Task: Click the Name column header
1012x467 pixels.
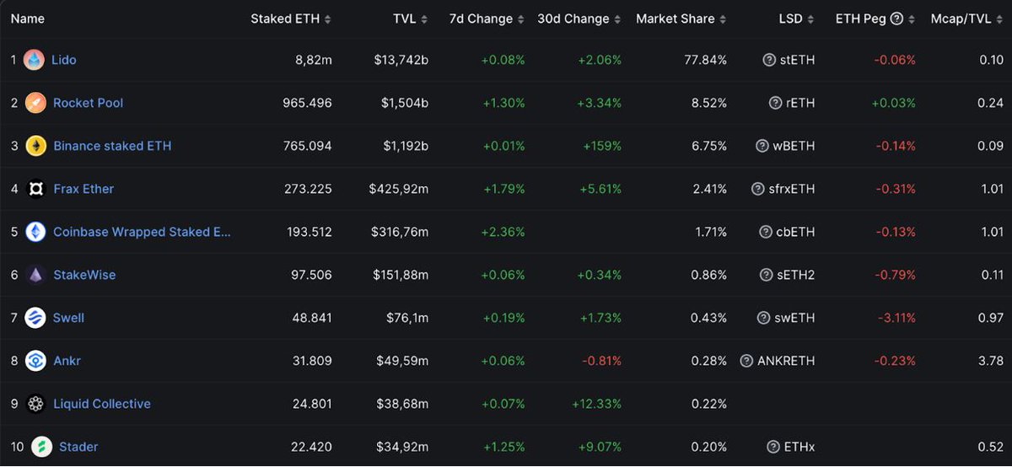Action: [x=28, y=19]
